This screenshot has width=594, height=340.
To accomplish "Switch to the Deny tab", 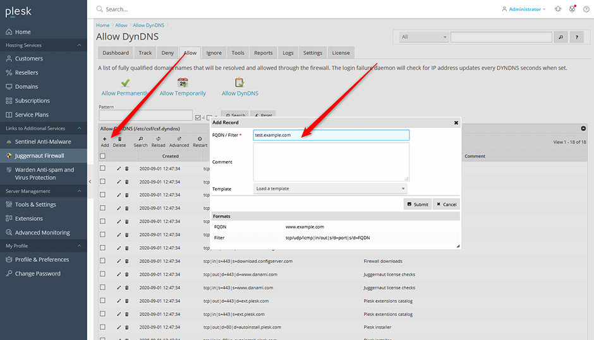I will pyautogui.click(x=167, y=53).
